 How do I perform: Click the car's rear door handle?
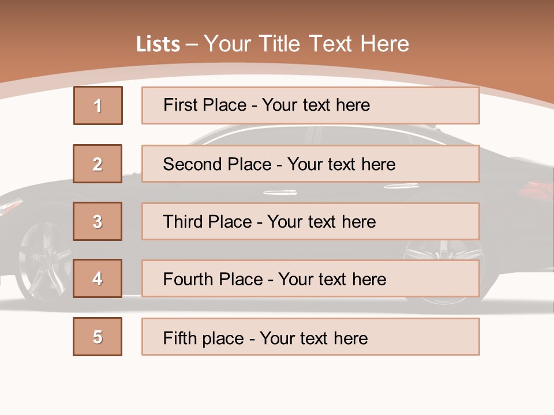click(x=401, y=186)
